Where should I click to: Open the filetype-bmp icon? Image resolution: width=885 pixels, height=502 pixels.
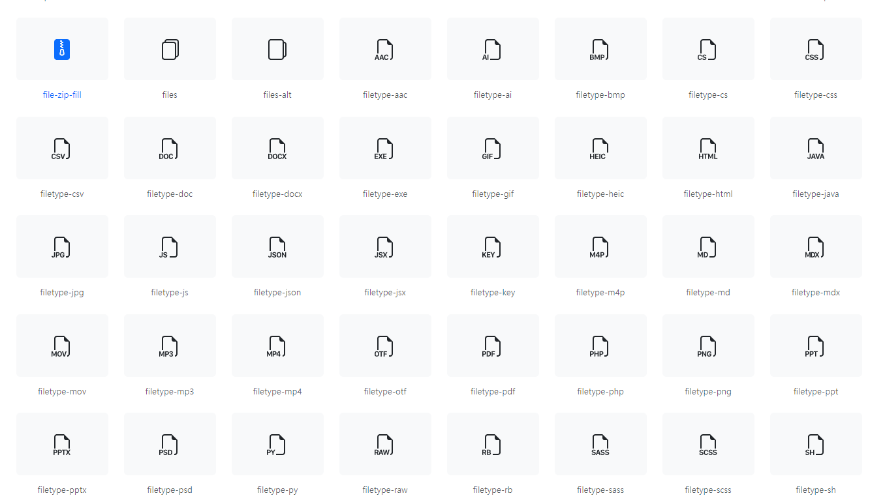pos(600,50)
